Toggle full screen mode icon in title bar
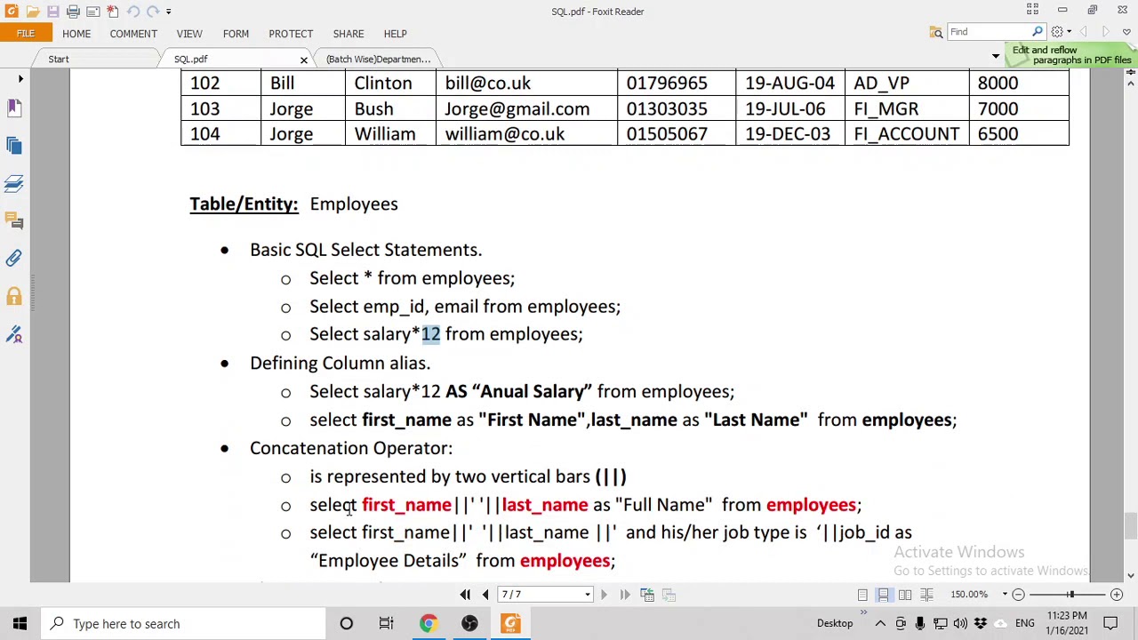 1032,10
